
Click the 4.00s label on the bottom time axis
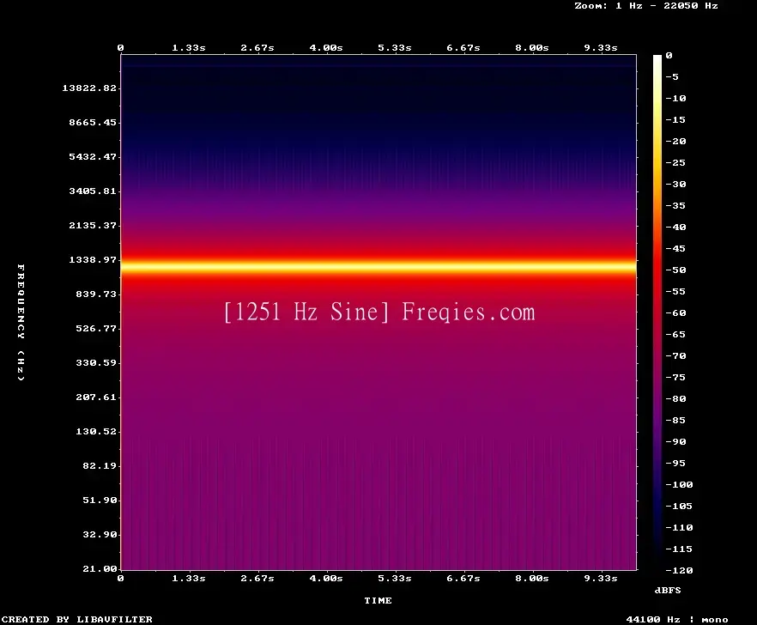[326, 578]
